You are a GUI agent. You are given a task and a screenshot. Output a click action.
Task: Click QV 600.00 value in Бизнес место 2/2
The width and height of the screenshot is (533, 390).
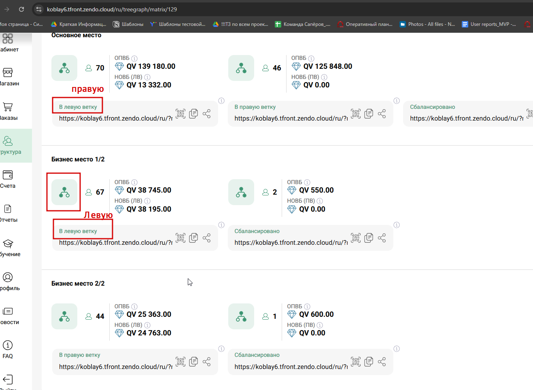click(316, 314)
